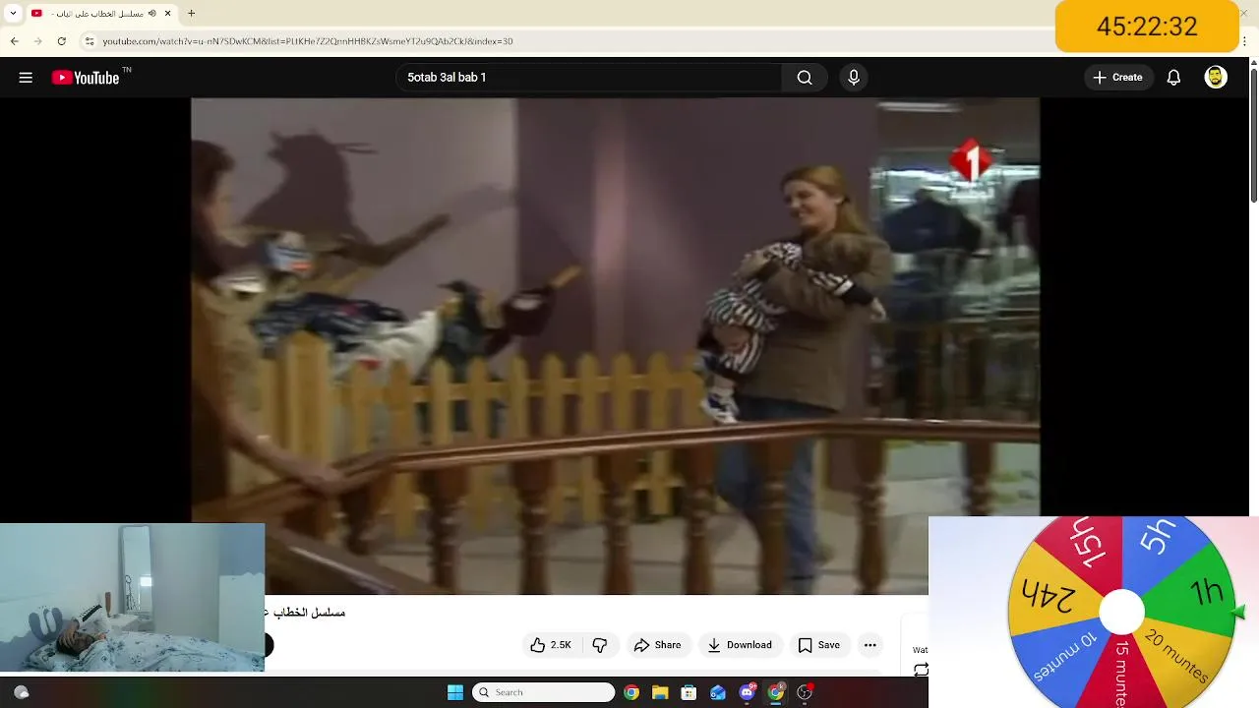This screenshot has width=1259, height=708.
Task: Open Microsoft Store from the taskbar
Action: pos(689,692)
